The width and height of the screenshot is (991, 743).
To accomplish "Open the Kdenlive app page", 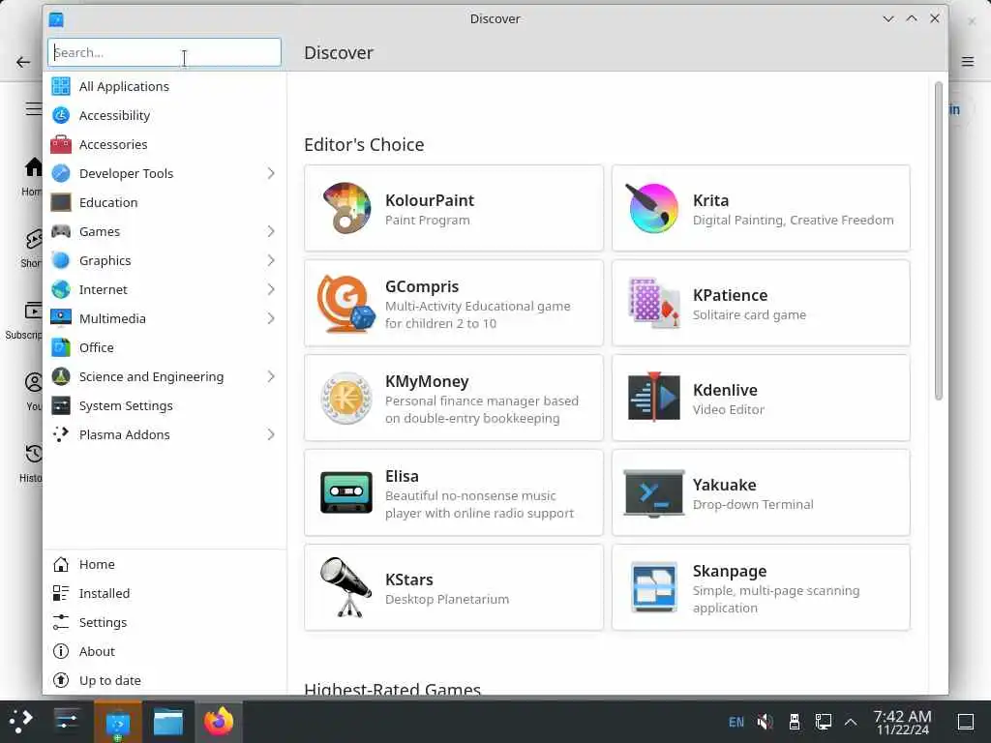I will [x=761, y=398].
